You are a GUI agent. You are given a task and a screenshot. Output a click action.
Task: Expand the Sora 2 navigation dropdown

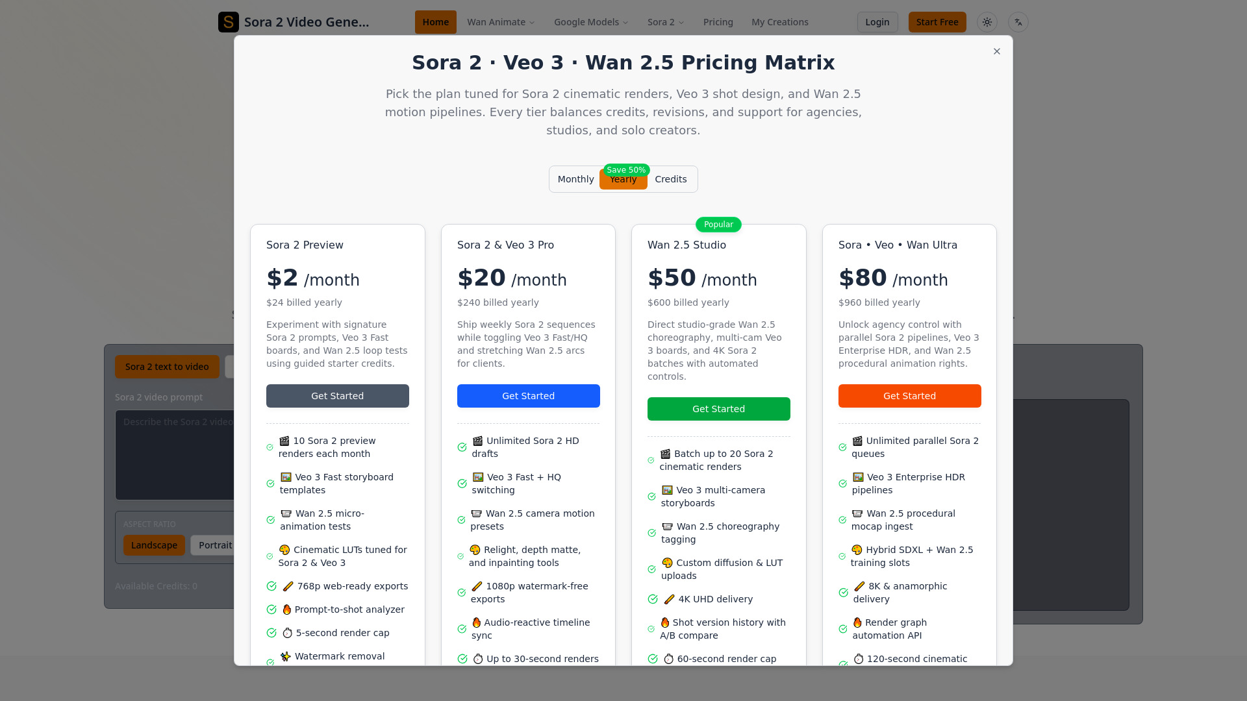point(665,21)
